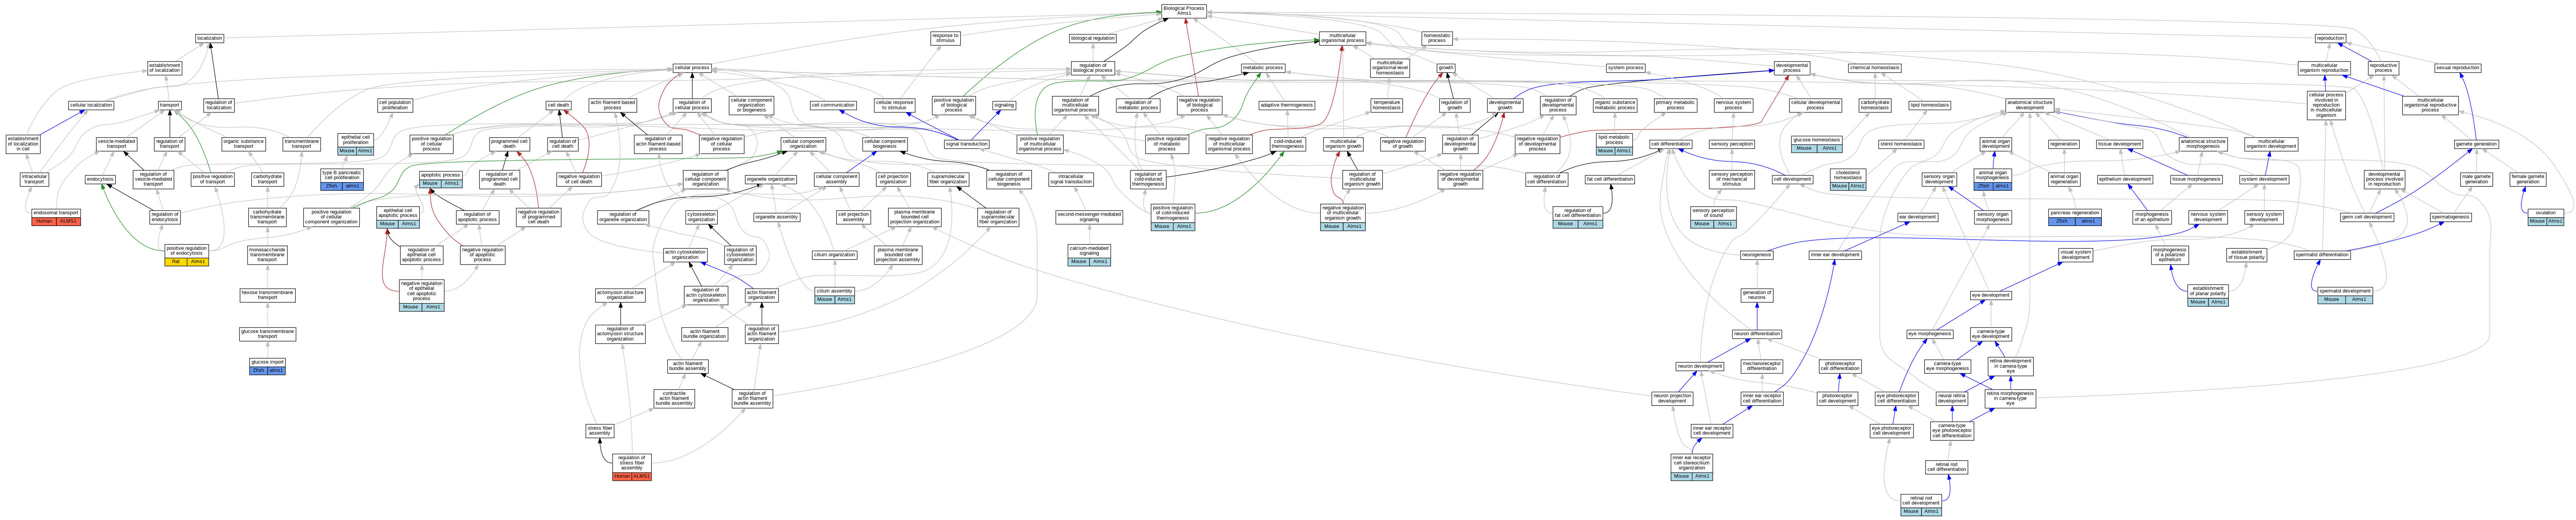
Task: Select 'positive regulation of endocytosis' Rat node
Action: click(x=187, y=255)
